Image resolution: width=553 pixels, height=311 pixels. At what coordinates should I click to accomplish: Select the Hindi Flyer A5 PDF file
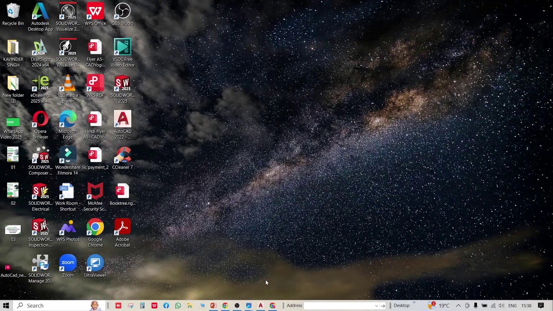tap(95, 125)
